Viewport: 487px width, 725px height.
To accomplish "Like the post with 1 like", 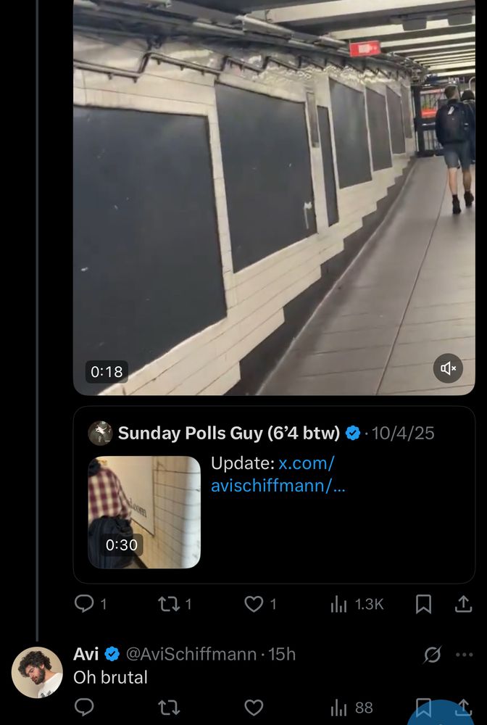I will coord(254,603).
